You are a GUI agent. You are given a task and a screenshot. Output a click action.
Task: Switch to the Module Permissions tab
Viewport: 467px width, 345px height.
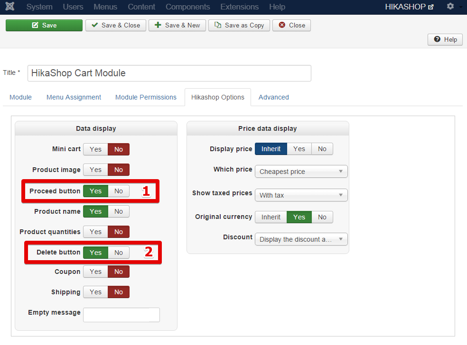coord(146,97)
